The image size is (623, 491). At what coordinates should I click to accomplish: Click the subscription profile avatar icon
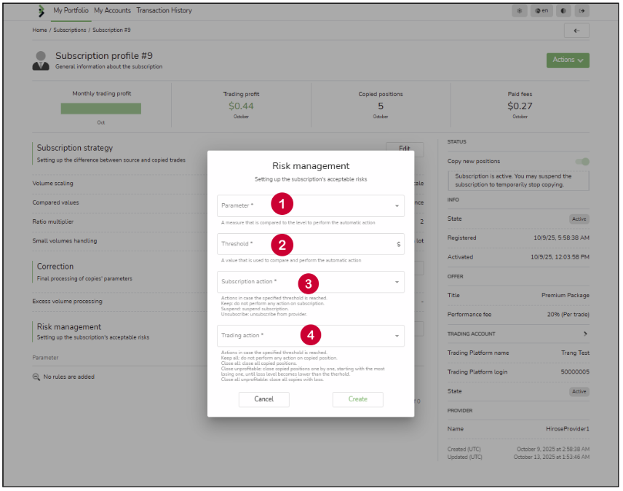(x=41, y=60)
